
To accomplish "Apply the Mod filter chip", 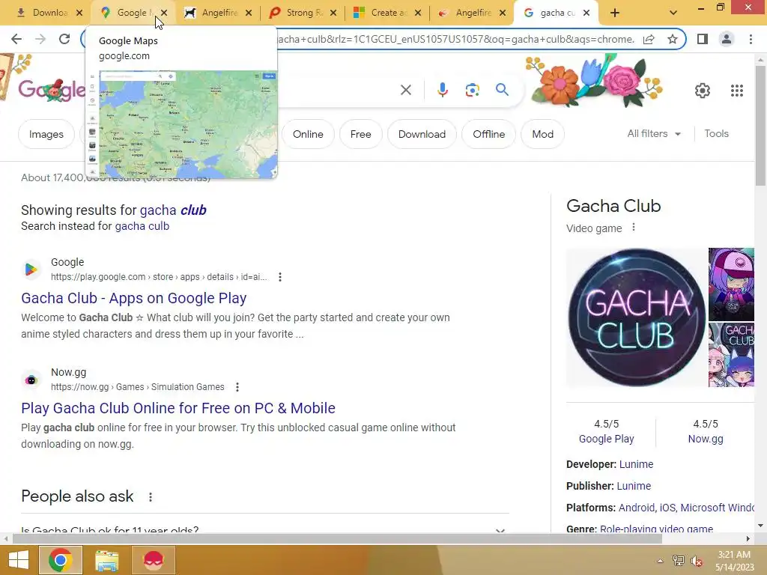I will [x=542, y=134].
